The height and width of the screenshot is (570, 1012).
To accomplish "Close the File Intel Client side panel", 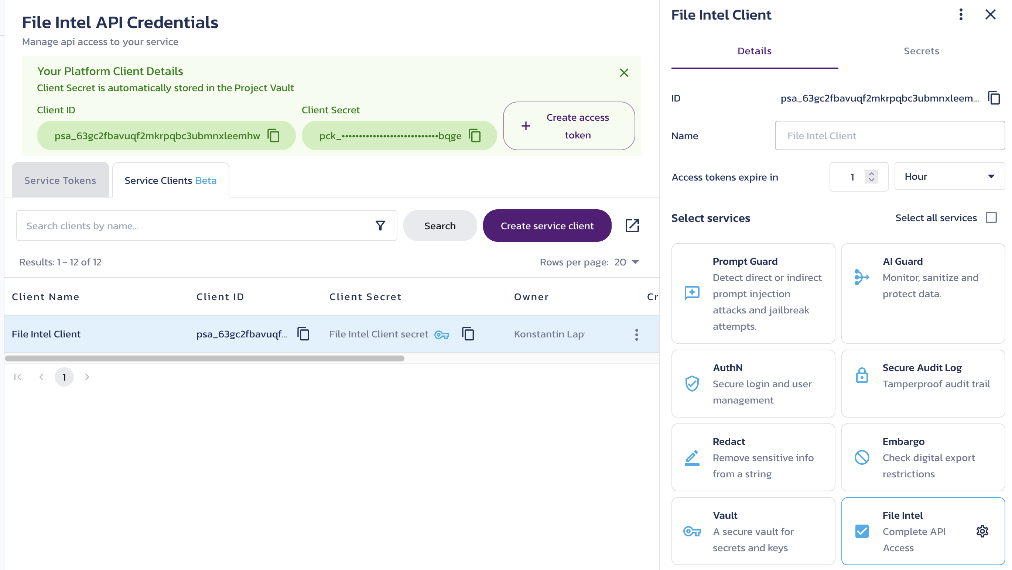I will pos(990,14).
